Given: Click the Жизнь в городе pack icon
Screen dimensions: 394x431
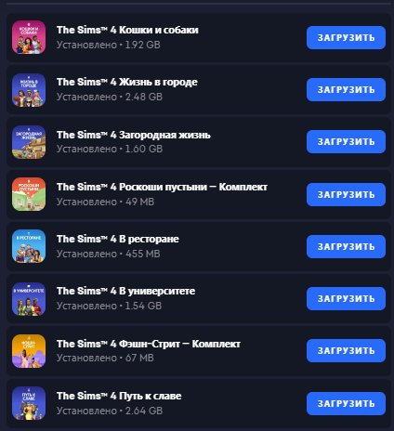Looking at the screenshot, I should tap(29, 90).
